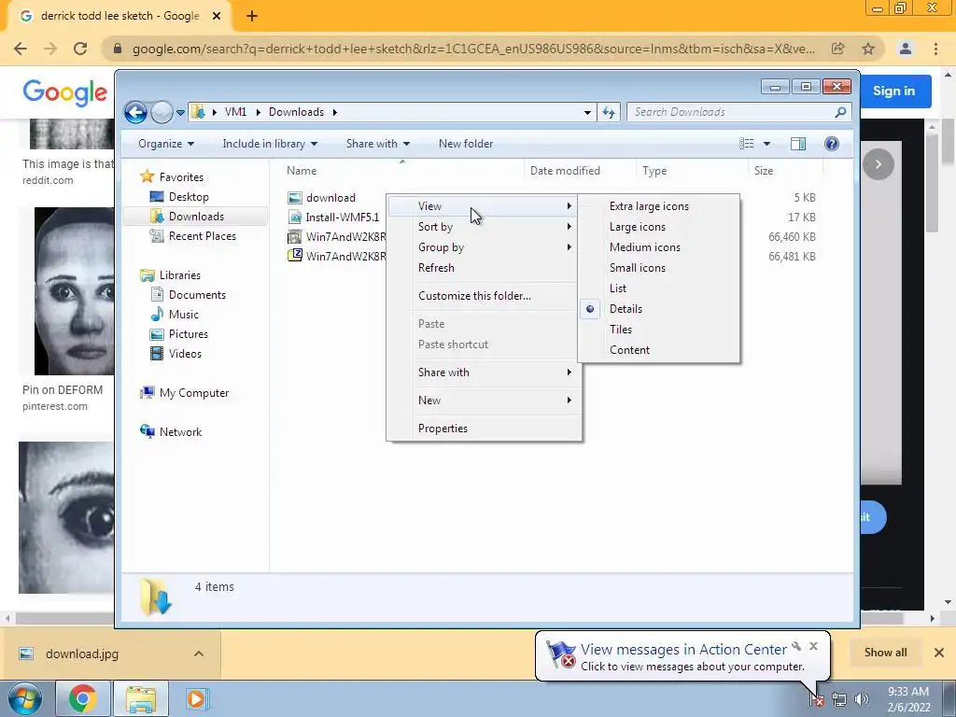Click the change view icon in toolbar

(x=747, y=144)
